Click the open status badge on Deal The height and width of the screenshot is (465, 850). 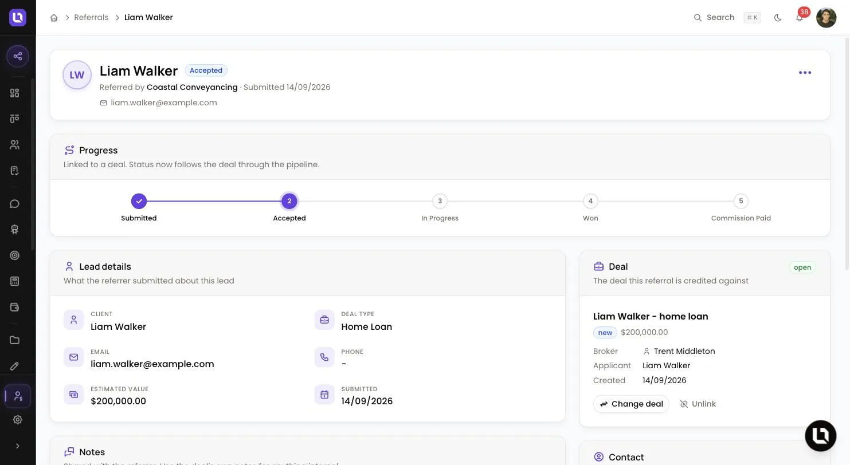[802, 267]
